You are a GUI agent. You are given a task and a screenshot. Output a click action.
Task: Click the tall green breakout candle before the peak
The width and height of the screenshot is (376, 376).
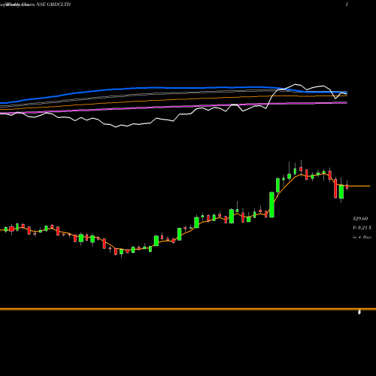[271, 205]
